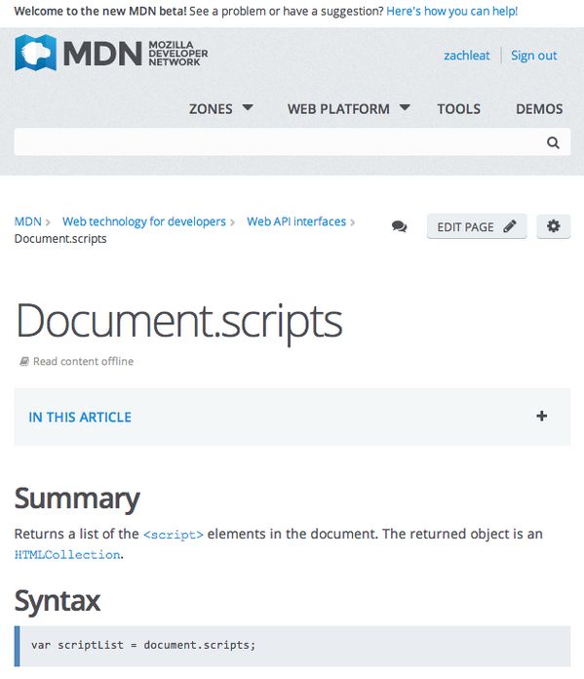Image resolution: width=584 pixels, height=679 pixels.
Task: Click the search magnifier icon
Action: [x=553, y=142]
